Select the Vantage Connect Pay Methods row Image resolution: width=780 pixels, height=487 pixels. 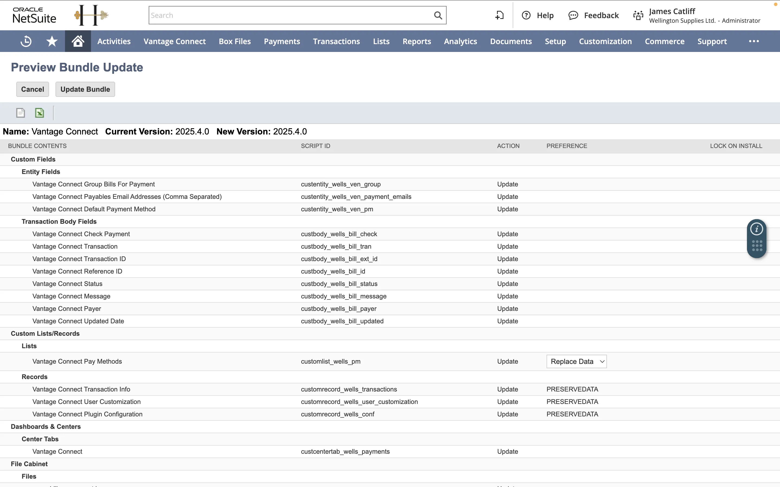(390, 361)
